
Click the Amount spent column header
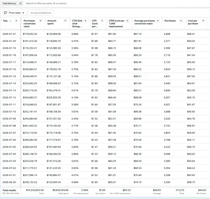point(52,22)
